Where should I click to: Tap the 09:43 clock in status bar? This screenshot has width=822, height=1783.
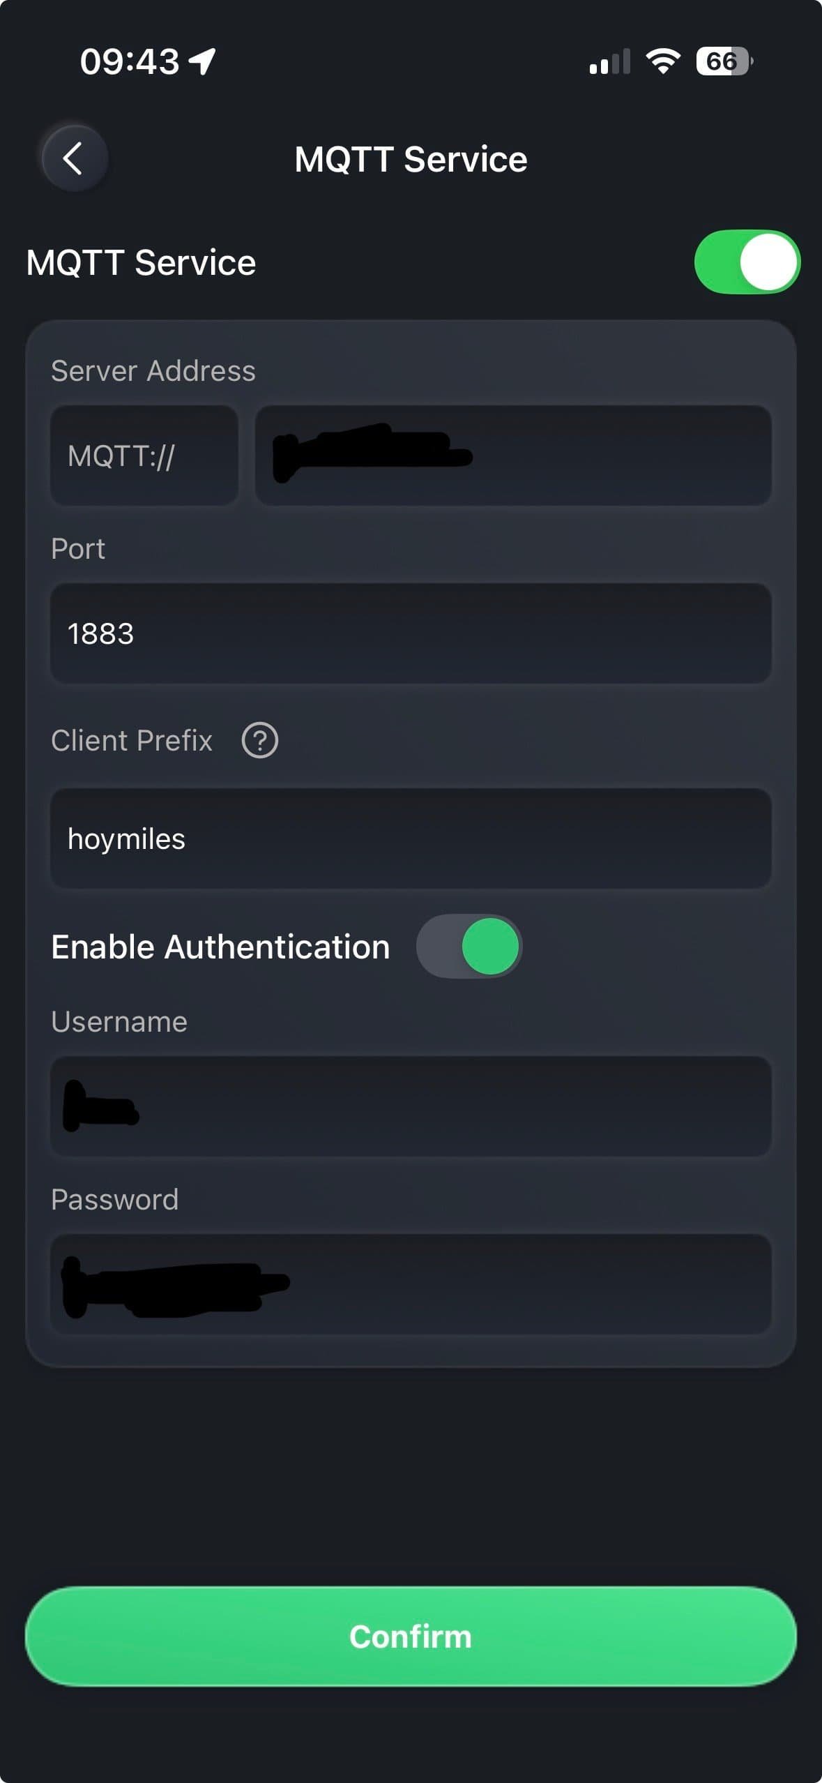130,61
